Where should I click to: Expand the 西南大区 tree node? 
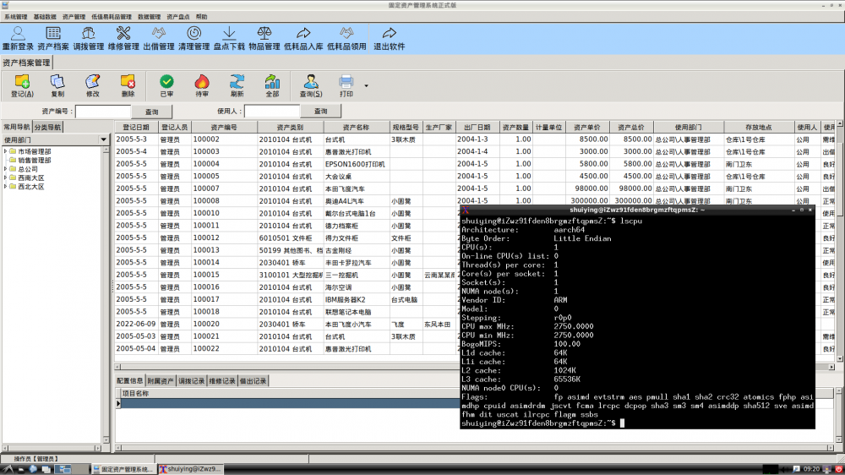tap(5, 177)
